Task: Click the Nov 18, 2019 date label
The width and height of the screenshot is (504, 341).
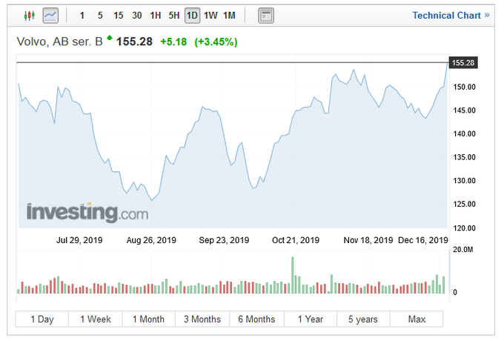Action: coord(368,240)
